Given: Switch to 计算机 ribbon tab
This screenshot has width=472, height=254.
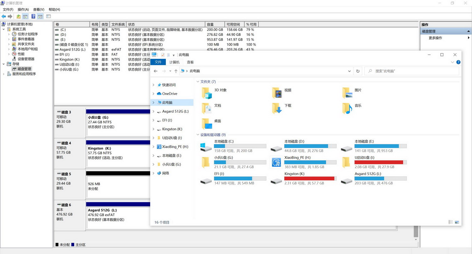Looking at the screenshot, I should click(x=174, y=62).
